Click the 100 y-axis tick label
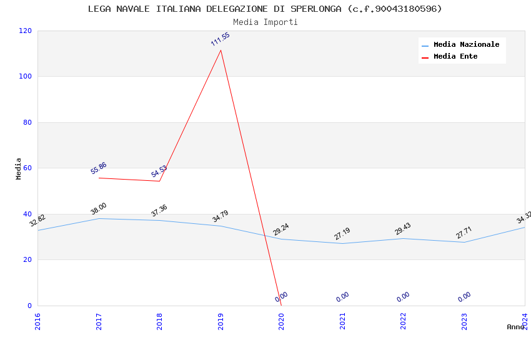 coord(26,76)
